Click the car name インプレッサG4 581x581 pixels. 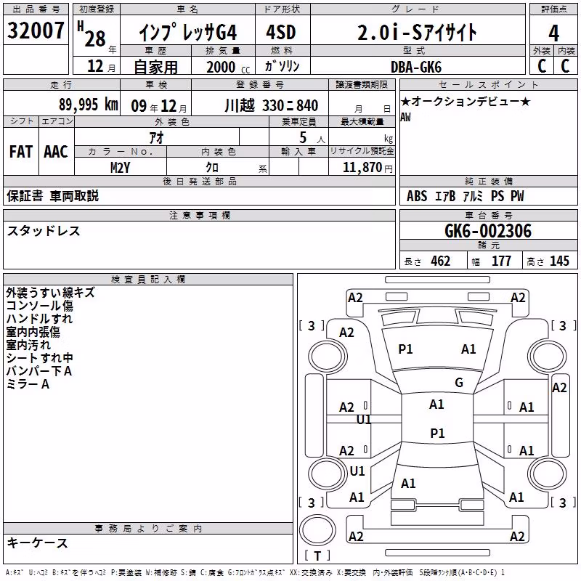click(188, 32)
